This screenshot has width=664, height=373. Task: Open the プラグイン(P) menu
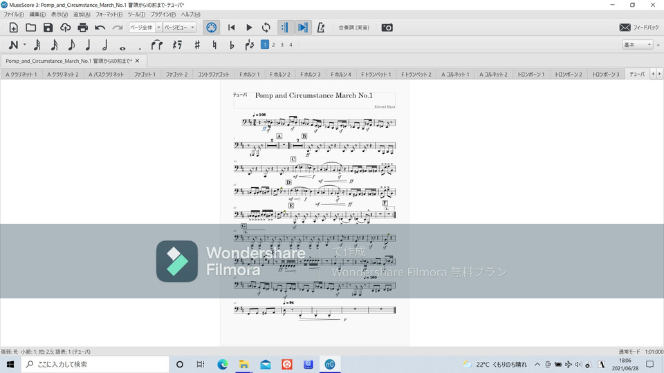163,15
